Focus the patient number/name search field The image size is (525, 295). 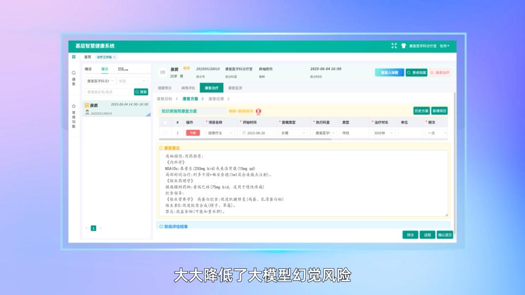pos(109,92)
